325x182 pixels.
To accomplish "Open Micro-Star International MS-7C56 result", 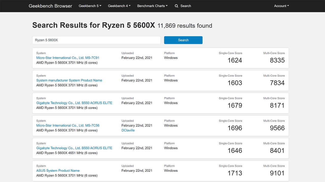I will coord(68,125).
